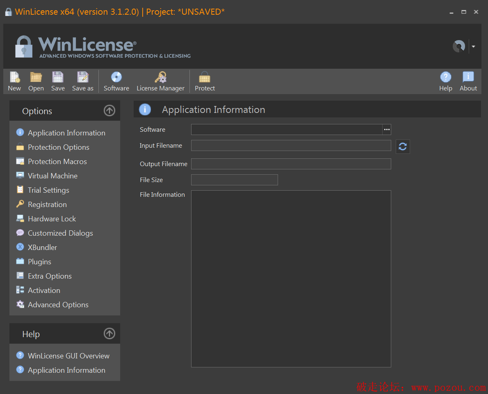Click the Output Filename field

coord(291,164)
